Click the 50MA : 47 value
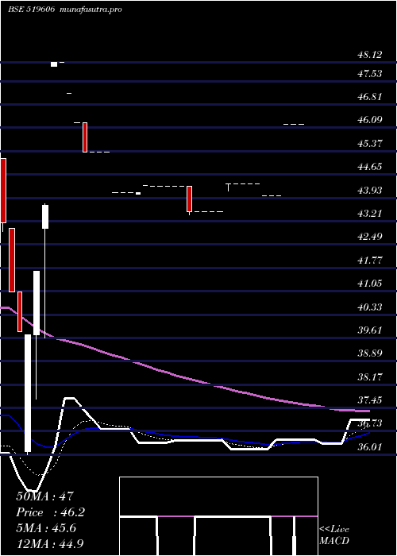Screen dimensions: 397x556 point(44,496)
